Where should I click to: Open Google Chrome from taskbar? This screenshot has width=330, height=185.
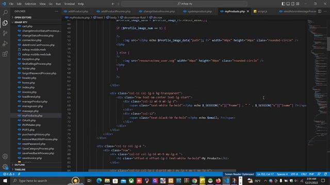coord(194,180)
